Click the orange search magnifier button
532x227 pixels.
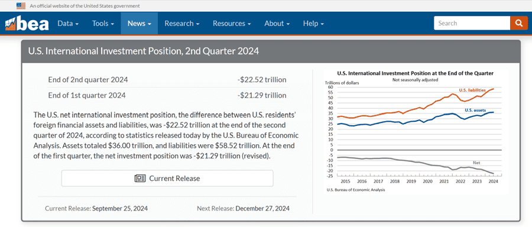(519, 23)
